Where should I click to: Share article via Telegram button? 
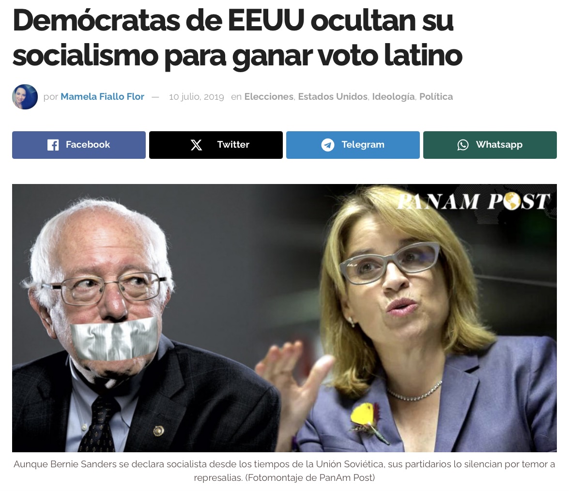353,145
